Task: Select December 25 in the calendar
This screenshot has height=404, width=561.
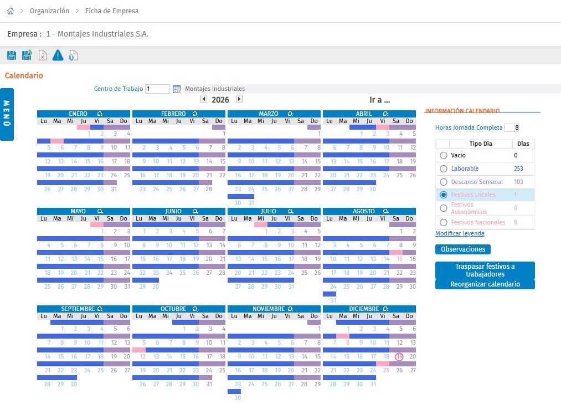Action: (x=386, y=370)
